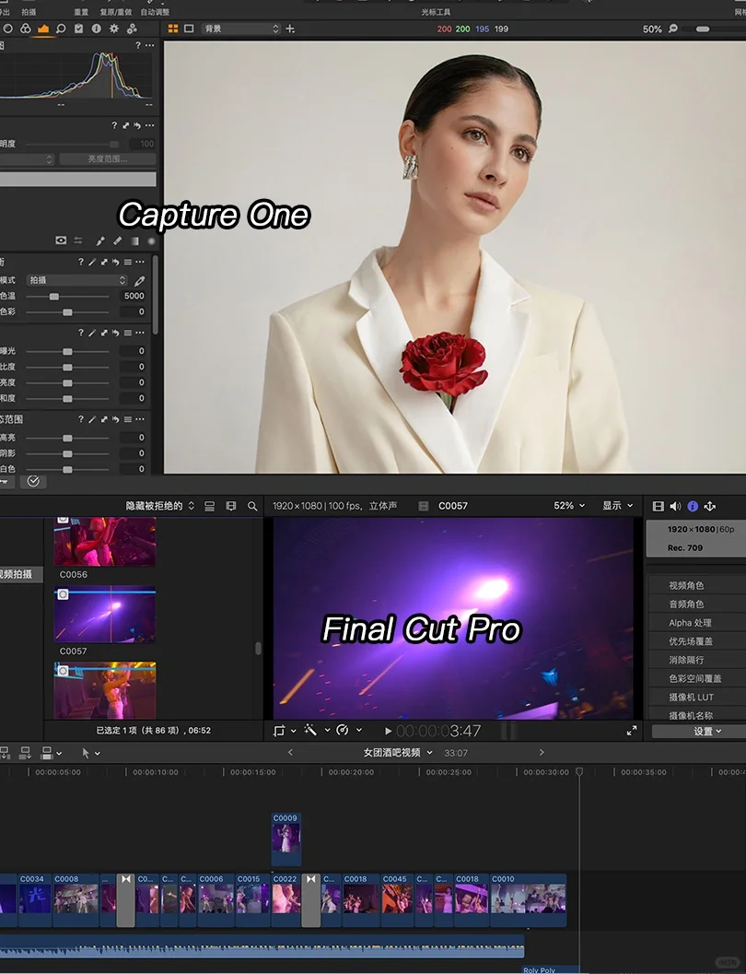
Task: Enter full screen viewer with expand arrows
Action: click(x=631, y=731)
